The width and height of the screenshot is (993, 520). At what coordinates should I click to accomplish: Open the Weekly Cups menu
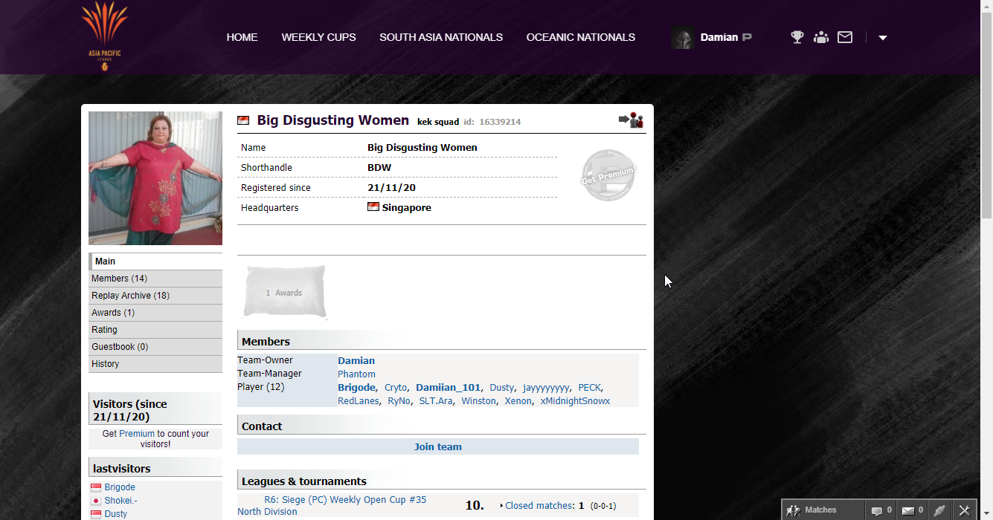pyautogui.click(x=318, y=37)
